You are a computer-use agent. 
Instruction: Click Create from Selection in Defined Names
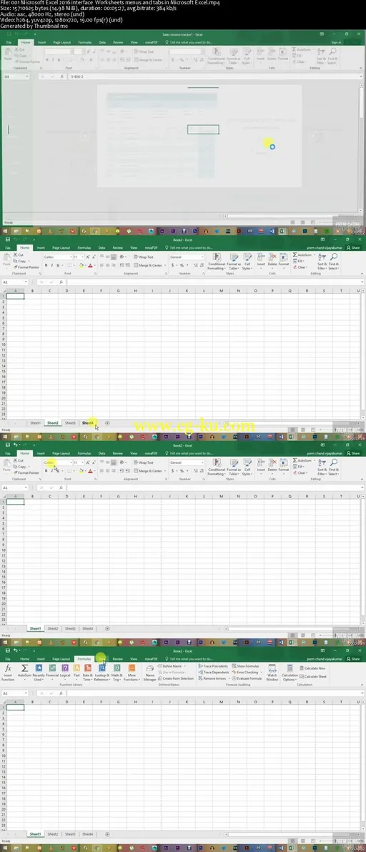pos(176,678)
